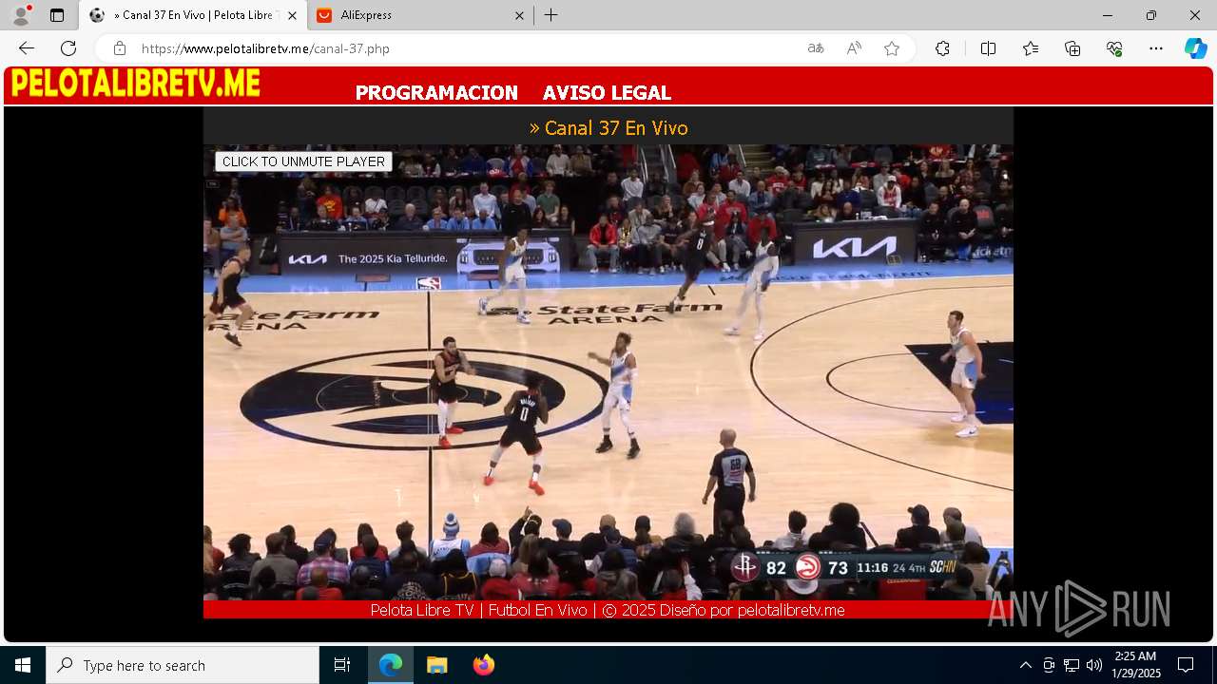Launch Firefox from taskbar

(483, 665)
